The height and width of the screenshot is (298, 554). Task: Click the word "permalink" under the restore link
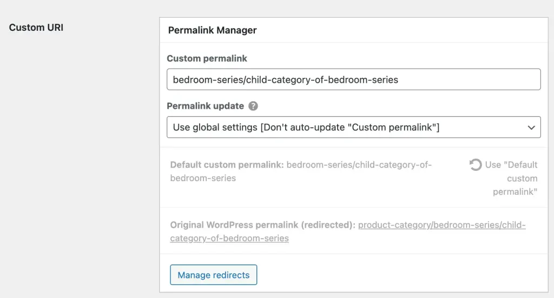pyautogui.click(x=515, y=191)
